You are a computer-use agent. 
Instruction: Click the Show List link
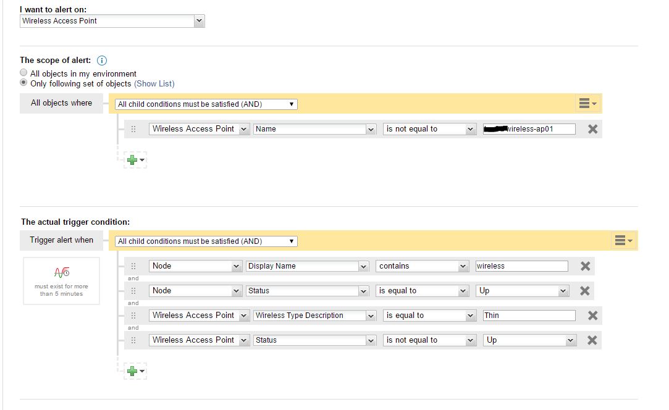(154, 83)
